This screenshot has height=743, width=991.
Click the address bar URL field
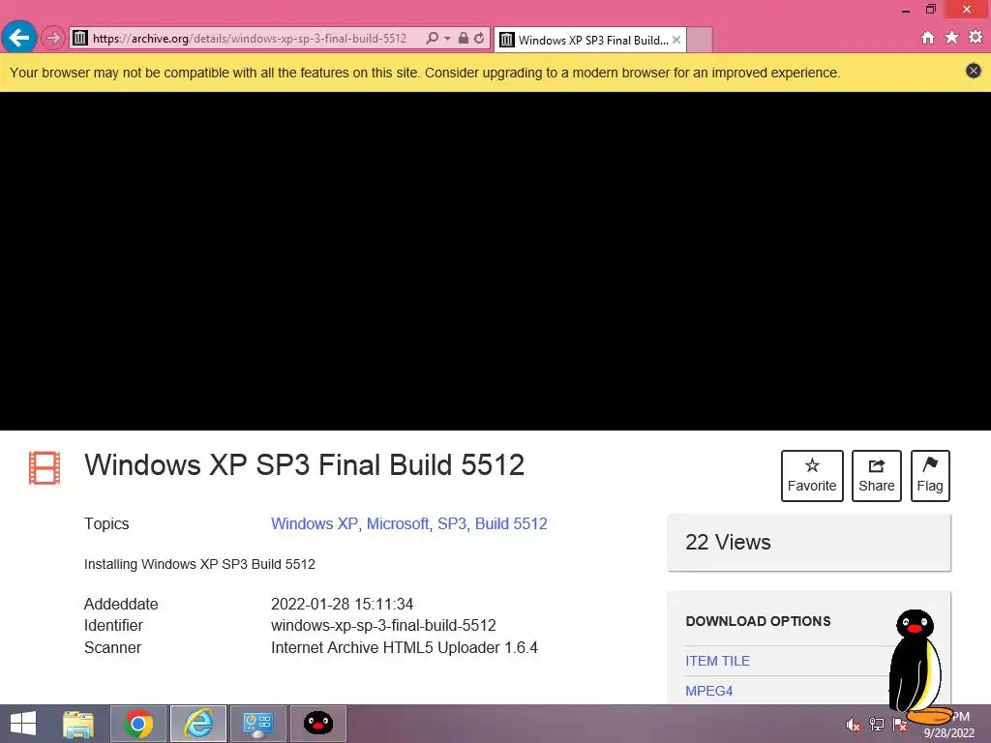250,39
